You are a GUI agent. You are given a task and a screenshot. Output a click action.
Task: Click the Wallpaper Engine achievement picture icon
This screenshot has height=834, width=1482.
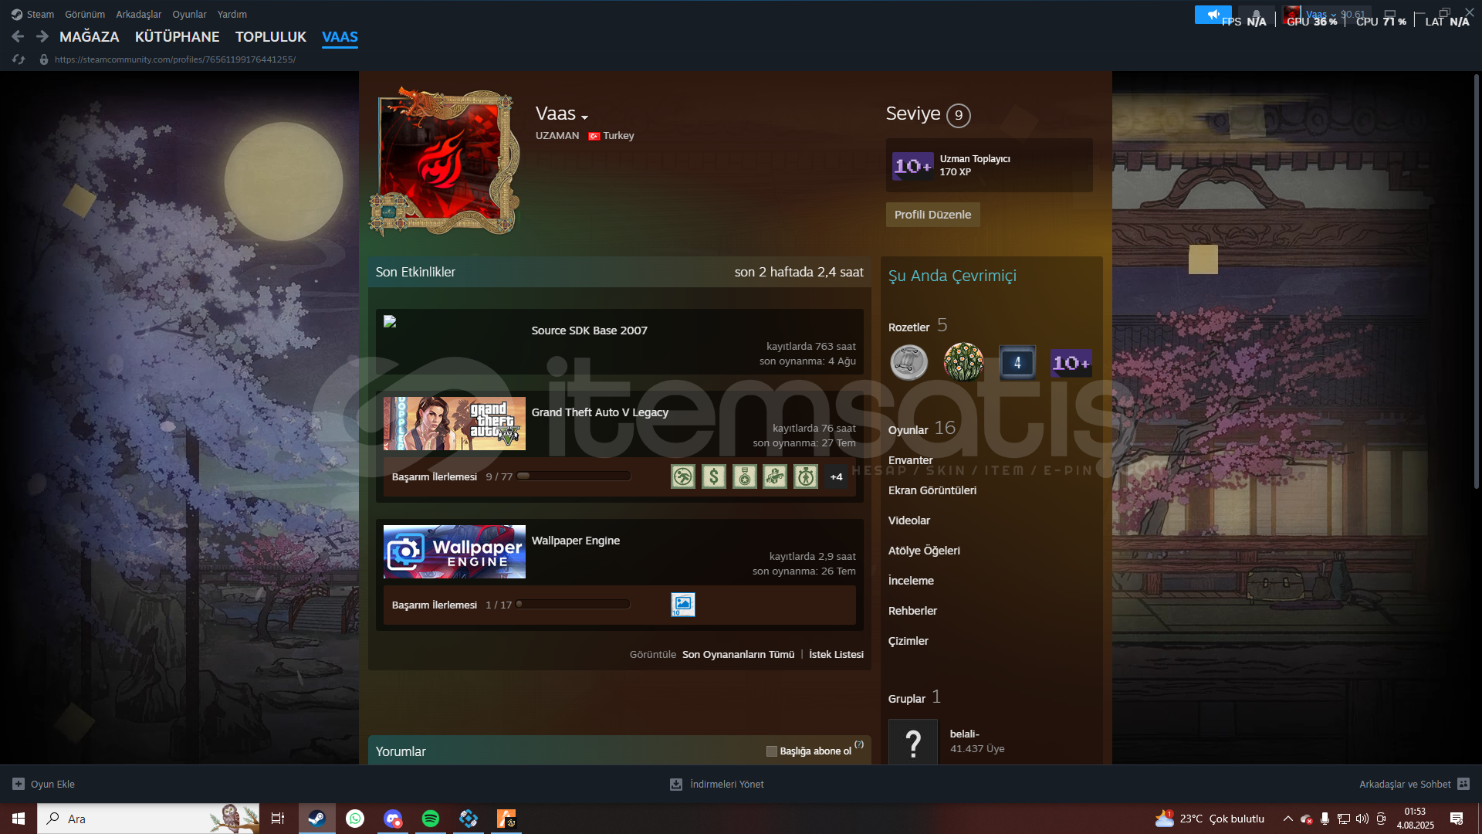[683, 605]
